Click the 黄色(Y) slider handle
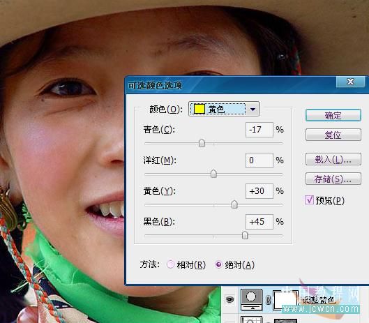Screen dimensions: 369x323 (x=234, y=204)
